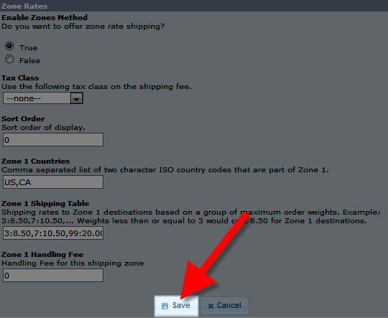This screenshot has width=388, height=318.
Task: Cancel the zone rates changes
Action: click(224, 306)
